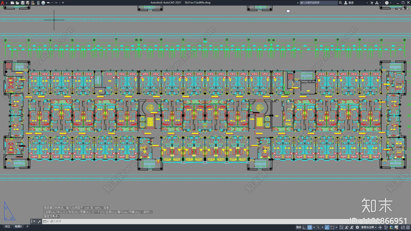Open the Help question mark icon
The image size is (411, 231).
[387, 3]
